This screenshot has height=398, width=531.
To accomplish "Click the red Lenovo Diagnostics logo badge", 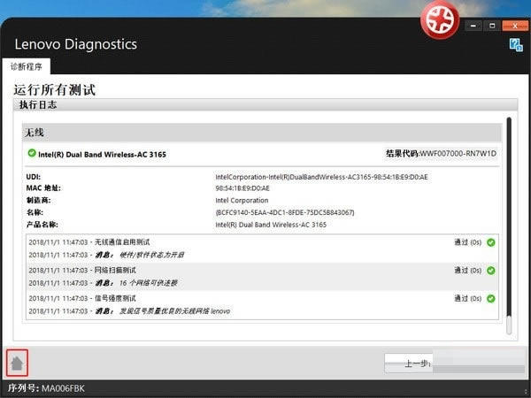I will pos(440,19).
